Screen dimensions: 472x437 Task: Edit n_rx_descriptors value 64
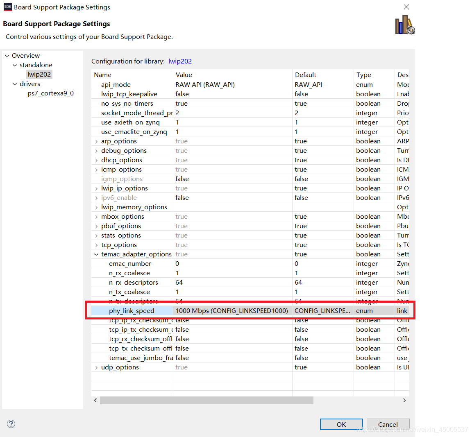point(232,282)
